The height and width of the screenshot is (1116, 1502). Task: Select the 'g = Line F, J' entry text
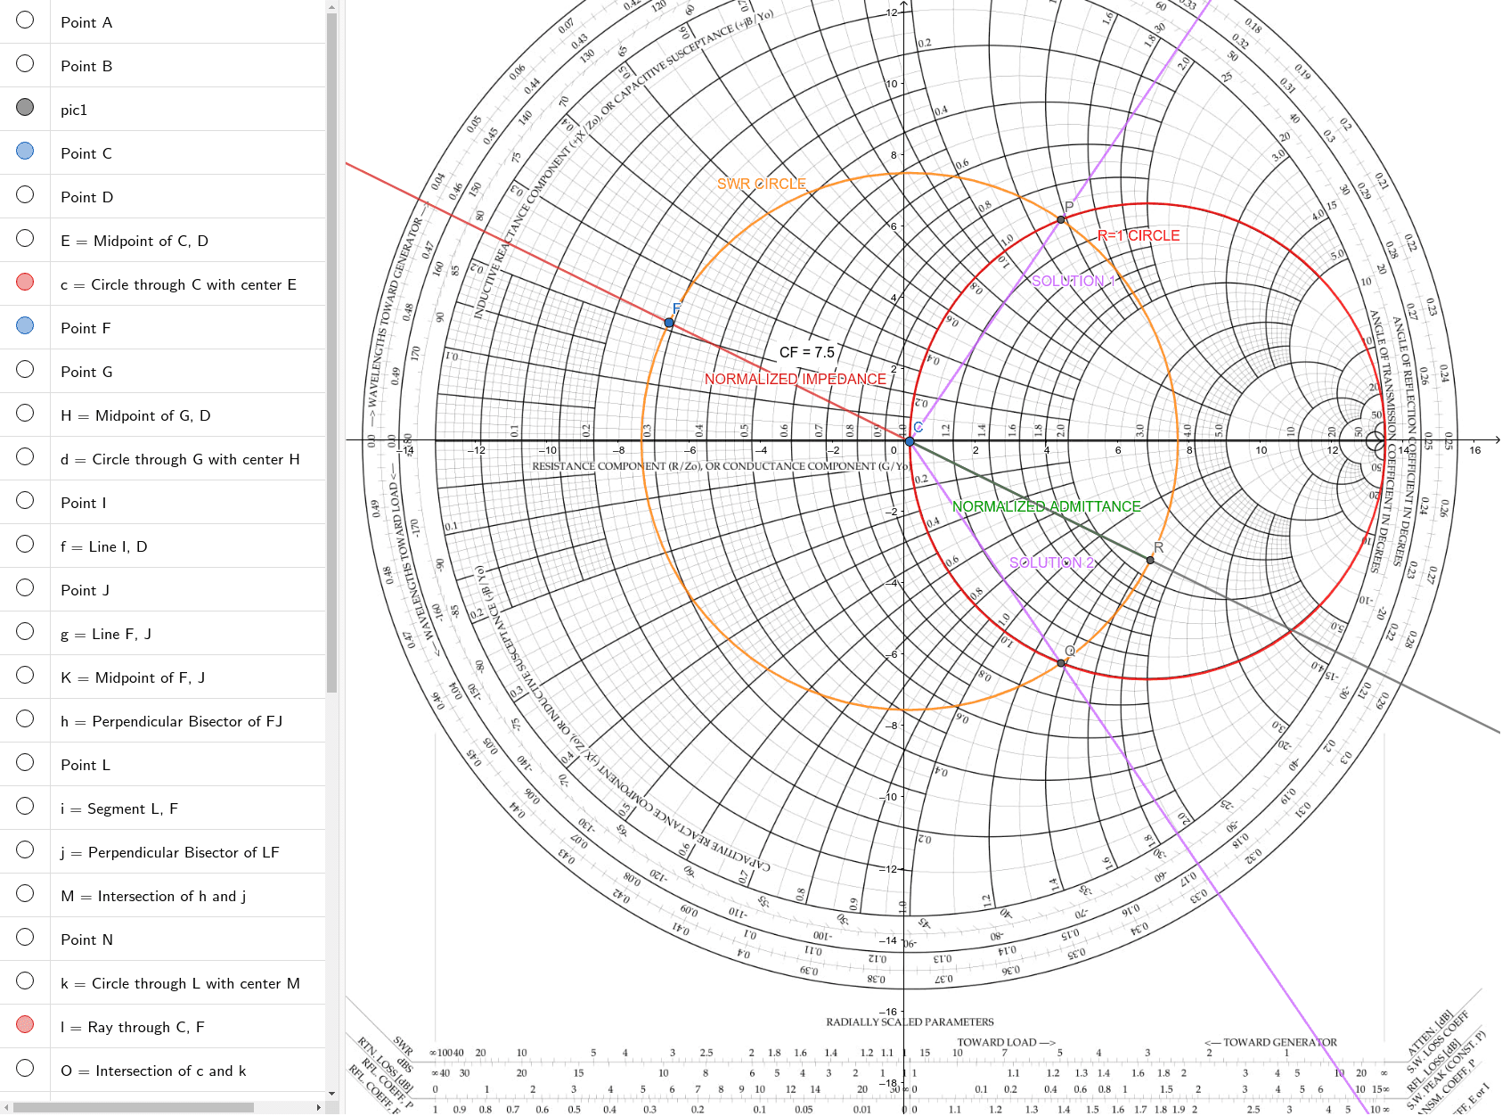click(x=106, y=634)
